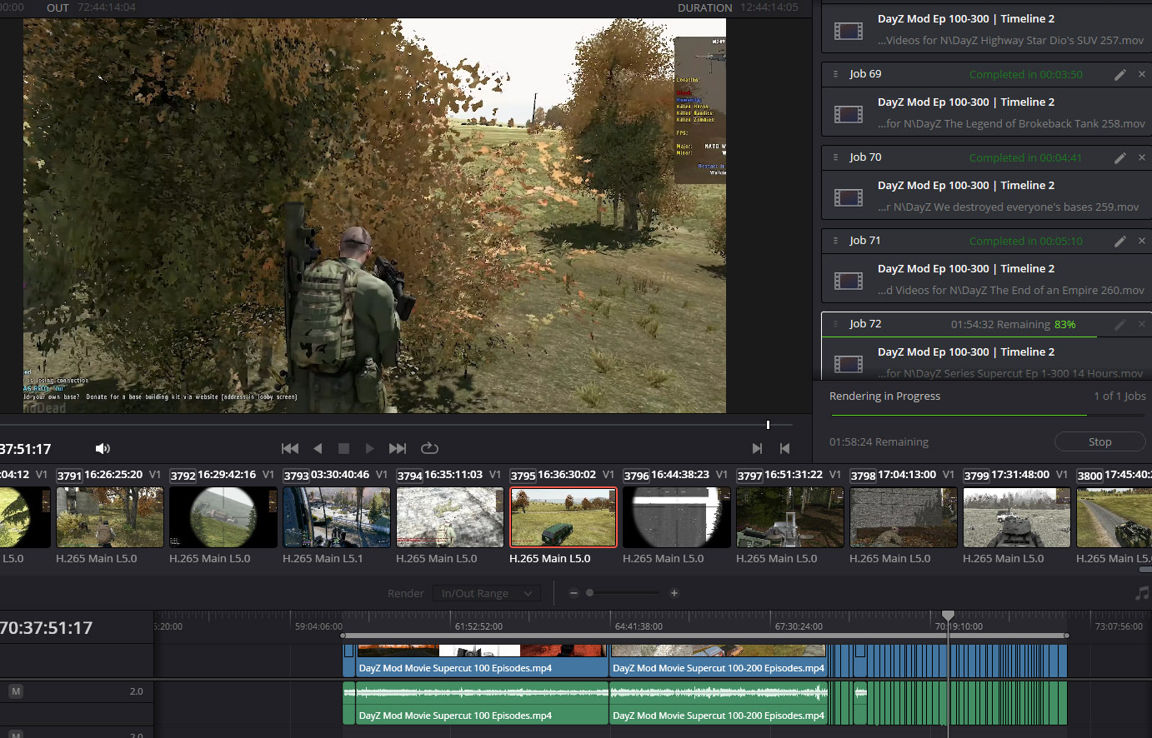Click the 'Legend of Brokeback Tank 258.mov' path
The image size is (1152, 738).
[1011, 124]
